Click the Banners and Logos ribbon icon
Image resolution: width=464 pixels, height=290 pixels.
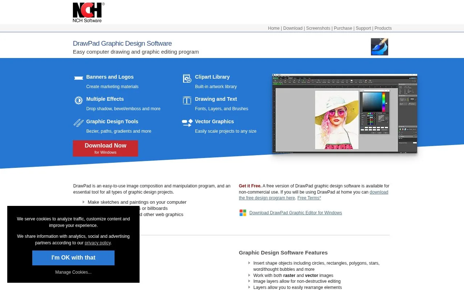point(79,78)
